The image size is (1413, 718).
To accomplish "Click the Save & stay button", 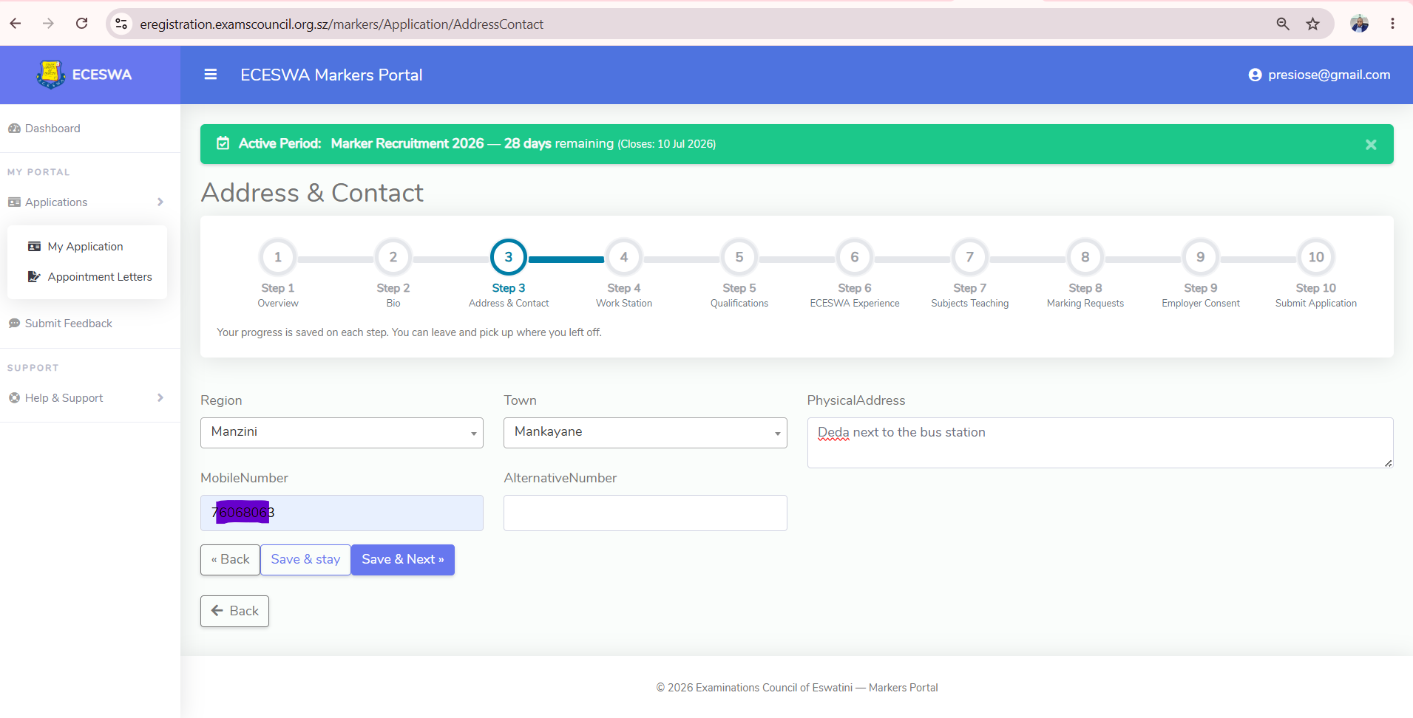I will coord(305,560).
